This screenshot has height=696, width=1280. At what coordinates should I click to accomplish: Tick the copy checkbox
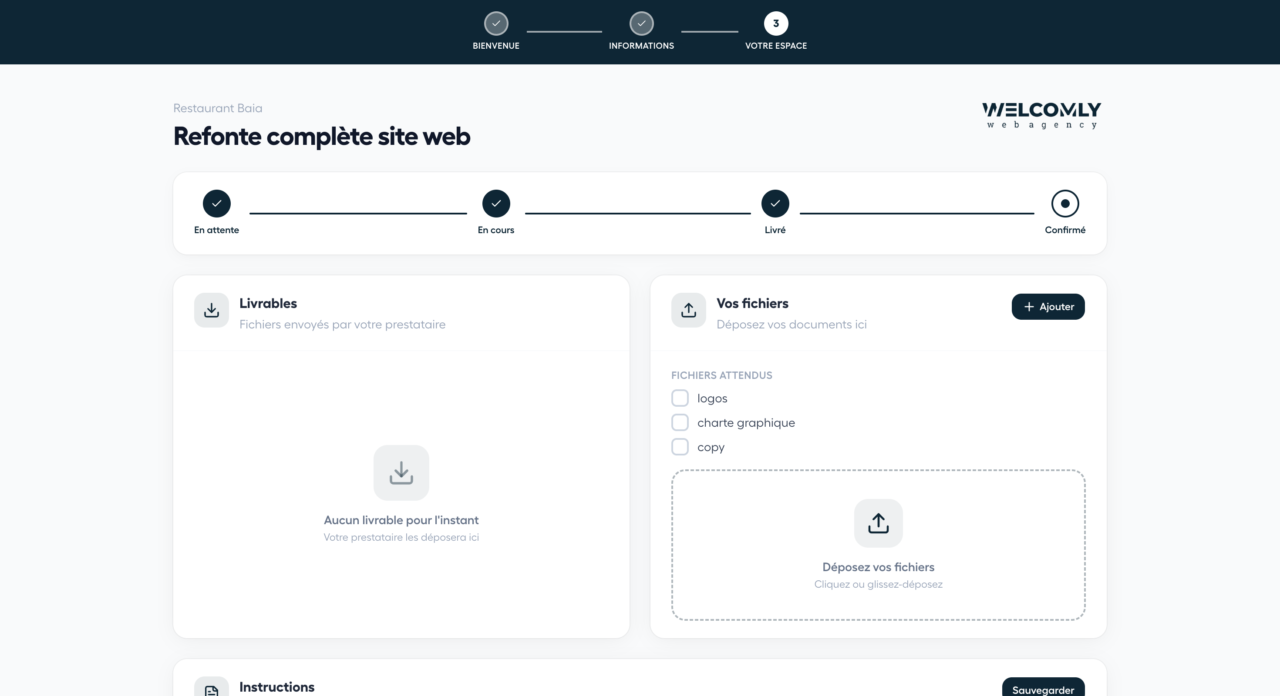click(680, 447)
